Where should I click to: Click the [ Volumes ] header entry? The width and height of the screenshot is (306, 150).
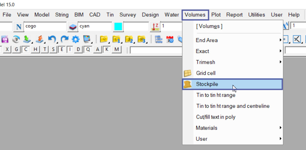coord(233,26)
